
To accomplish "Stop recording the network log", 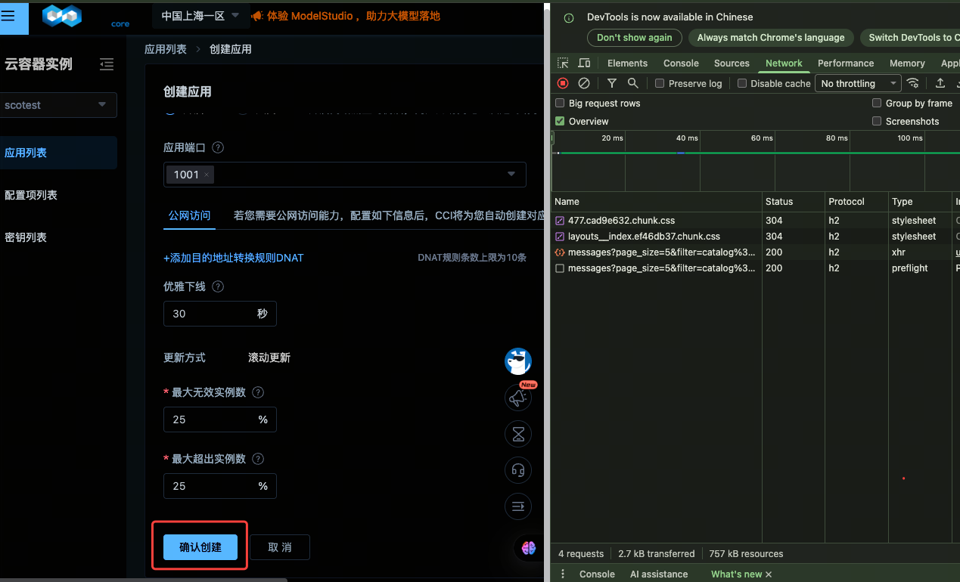I will click(x=563, y=83).
